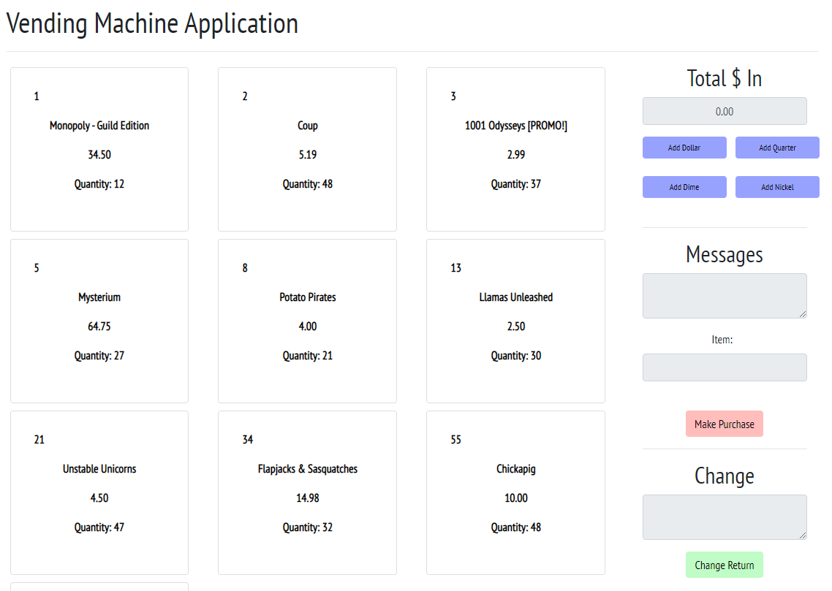
Task: Click the text Quantity: 12
Action: click(99, 184)
